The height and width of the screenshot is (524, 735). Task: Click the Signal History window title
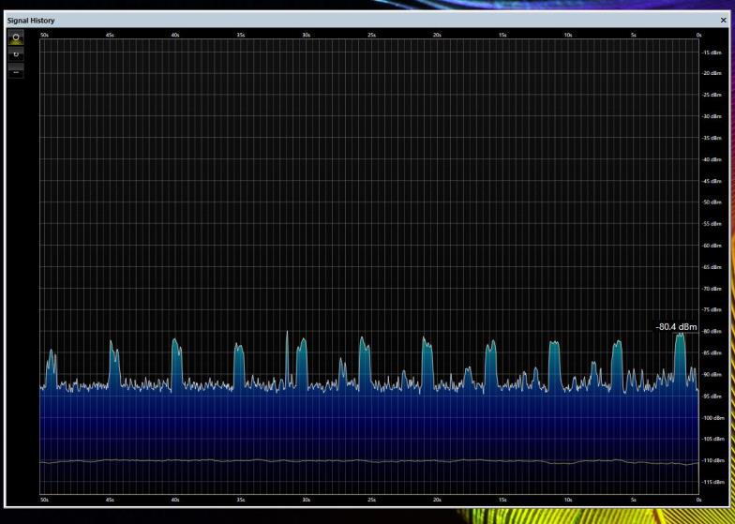[x=31, y=21]
